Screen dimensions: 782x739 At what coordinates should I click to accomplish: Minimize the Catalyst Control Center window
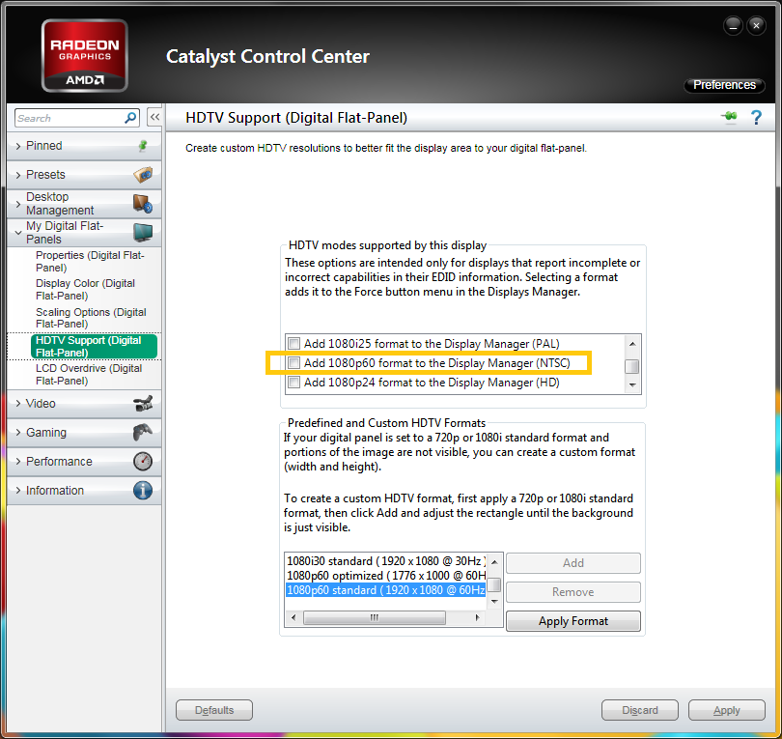click(733, 25)
